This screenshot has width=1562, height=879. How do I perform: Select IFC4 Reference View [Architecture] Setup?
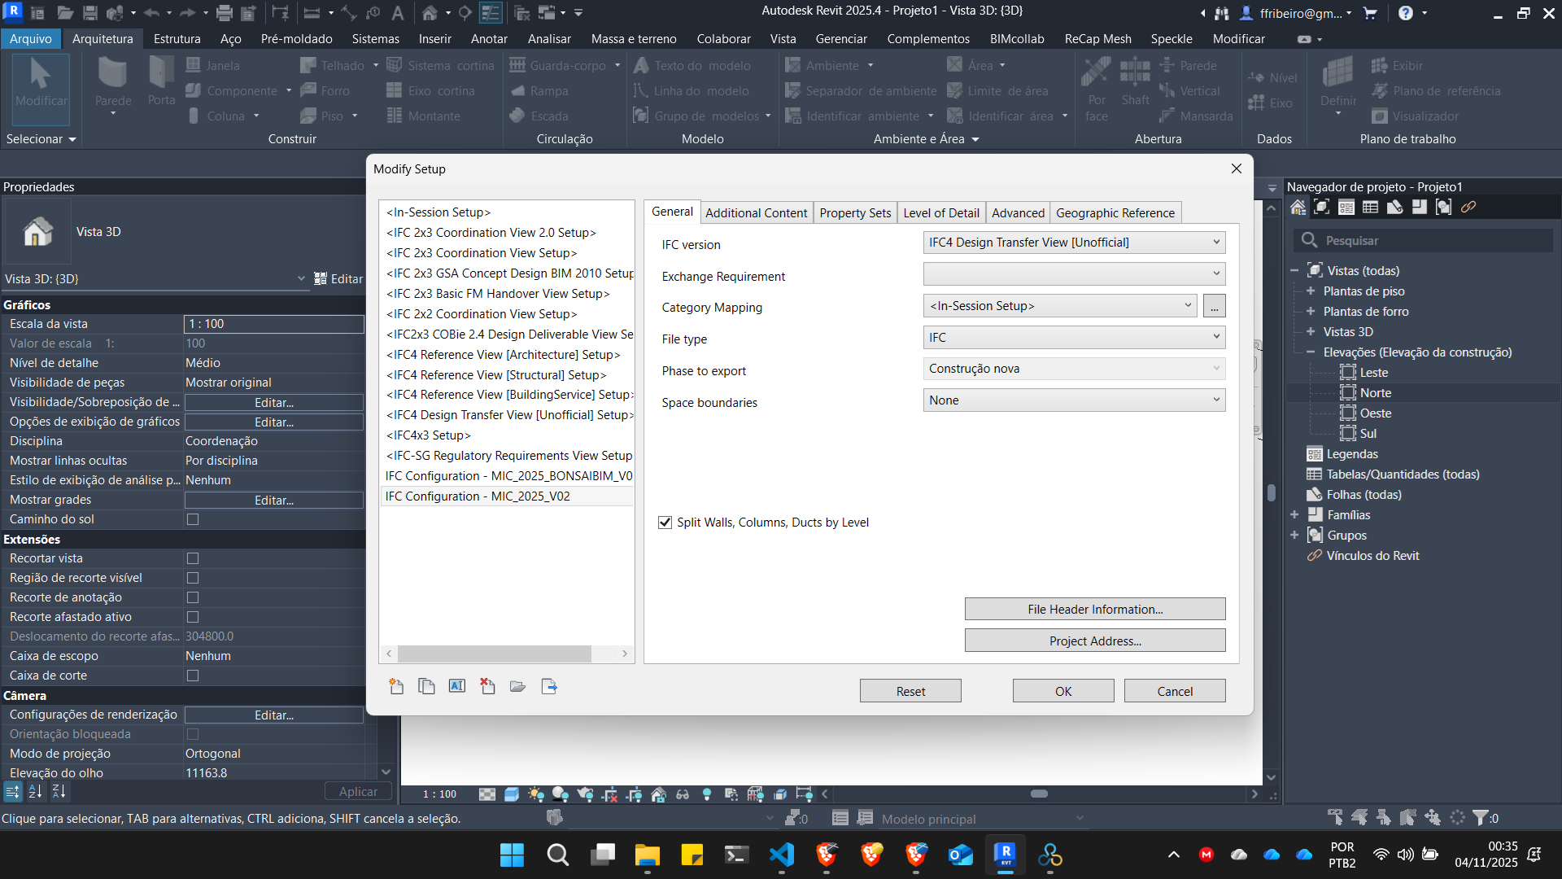(503, 355)
